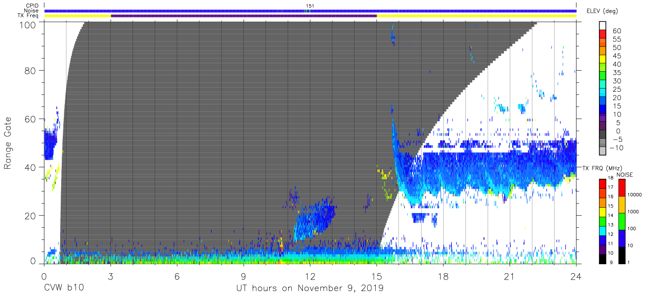
Task: Click the 60 label on the elevation colorbar
Action: [x=616, y=31]
